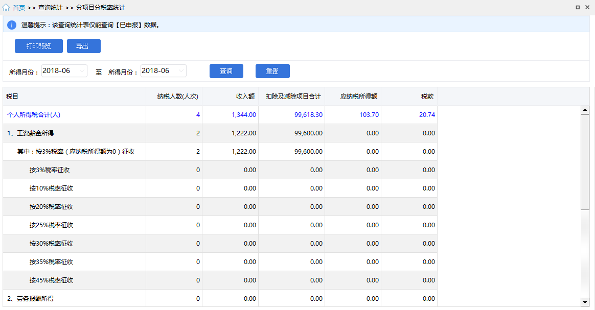Click deduction 99,600.00 in 工资薪金所得 row

309,133
